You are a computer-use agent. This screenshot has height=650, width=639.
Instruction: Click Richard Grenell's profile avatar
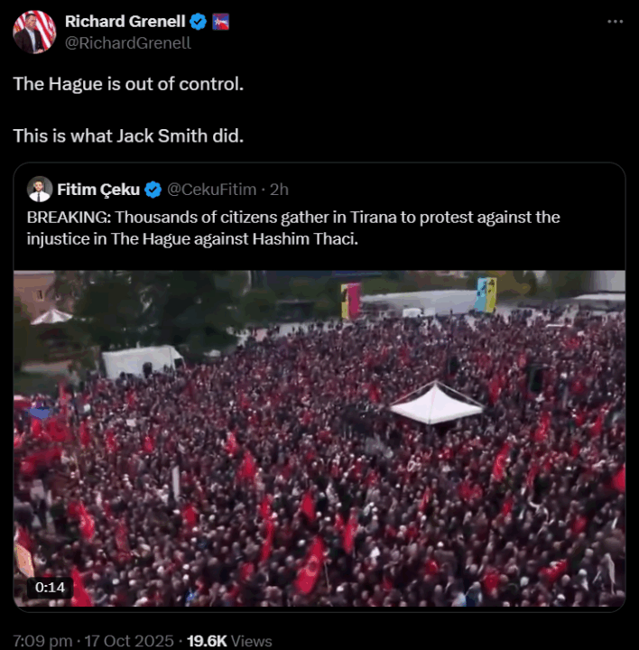(34, 32)
